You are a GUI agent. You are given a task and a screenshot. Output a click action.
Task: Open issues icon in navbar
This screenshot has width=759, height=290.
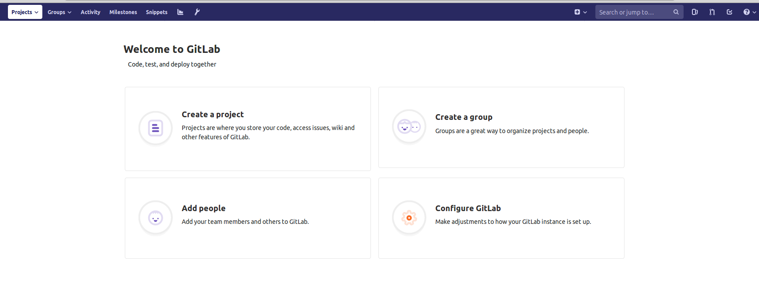coord(695,12)
